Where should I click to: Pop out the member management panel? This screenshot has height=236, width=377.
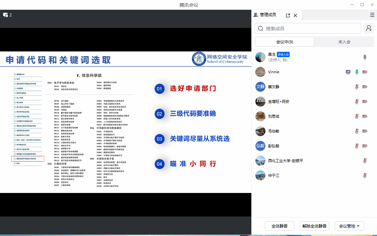tap(288, 15)
